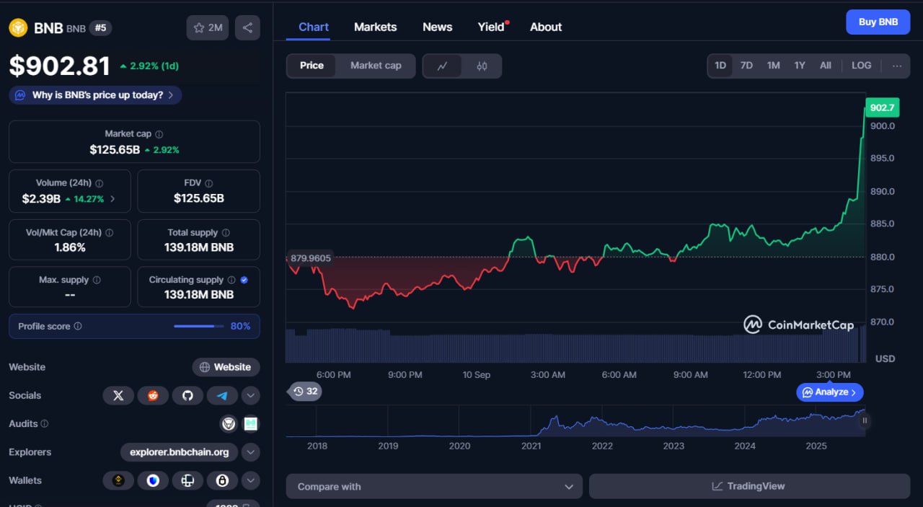The height and width of the screenshot is (507, 923).
Task: Select candlestick chart style
Action: (482, 66)
